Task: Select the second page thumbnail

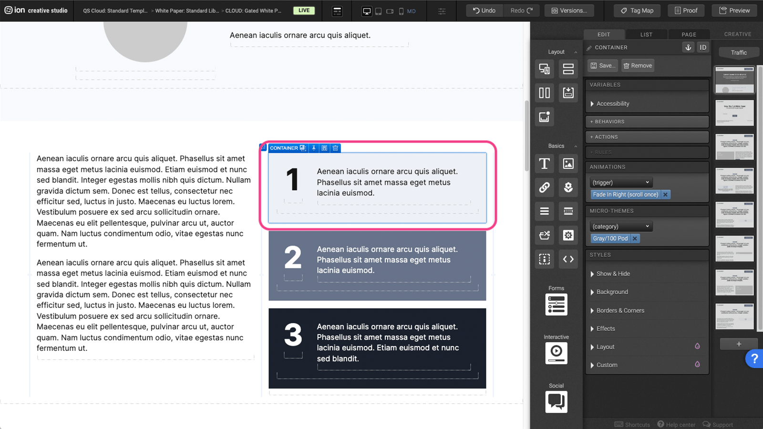Action: [734, 113]
